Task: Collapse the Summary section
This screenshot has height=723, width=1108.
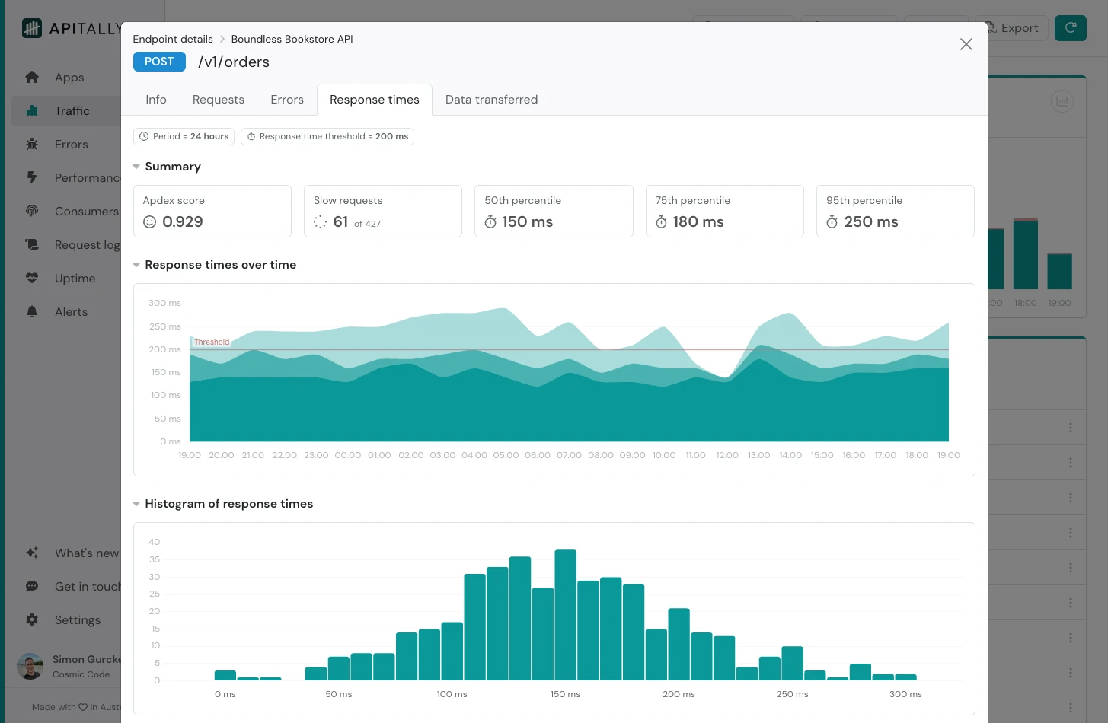Action: pyautogui.click(x=136, y=166)
